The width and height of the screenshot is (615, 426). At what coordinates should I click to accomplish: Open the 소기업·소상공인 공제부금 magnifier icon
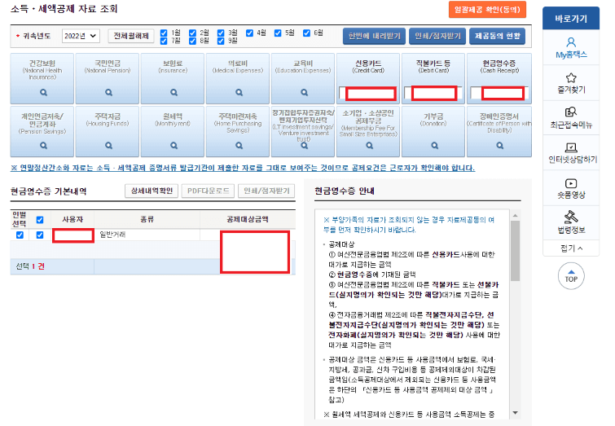coord(369,146)
